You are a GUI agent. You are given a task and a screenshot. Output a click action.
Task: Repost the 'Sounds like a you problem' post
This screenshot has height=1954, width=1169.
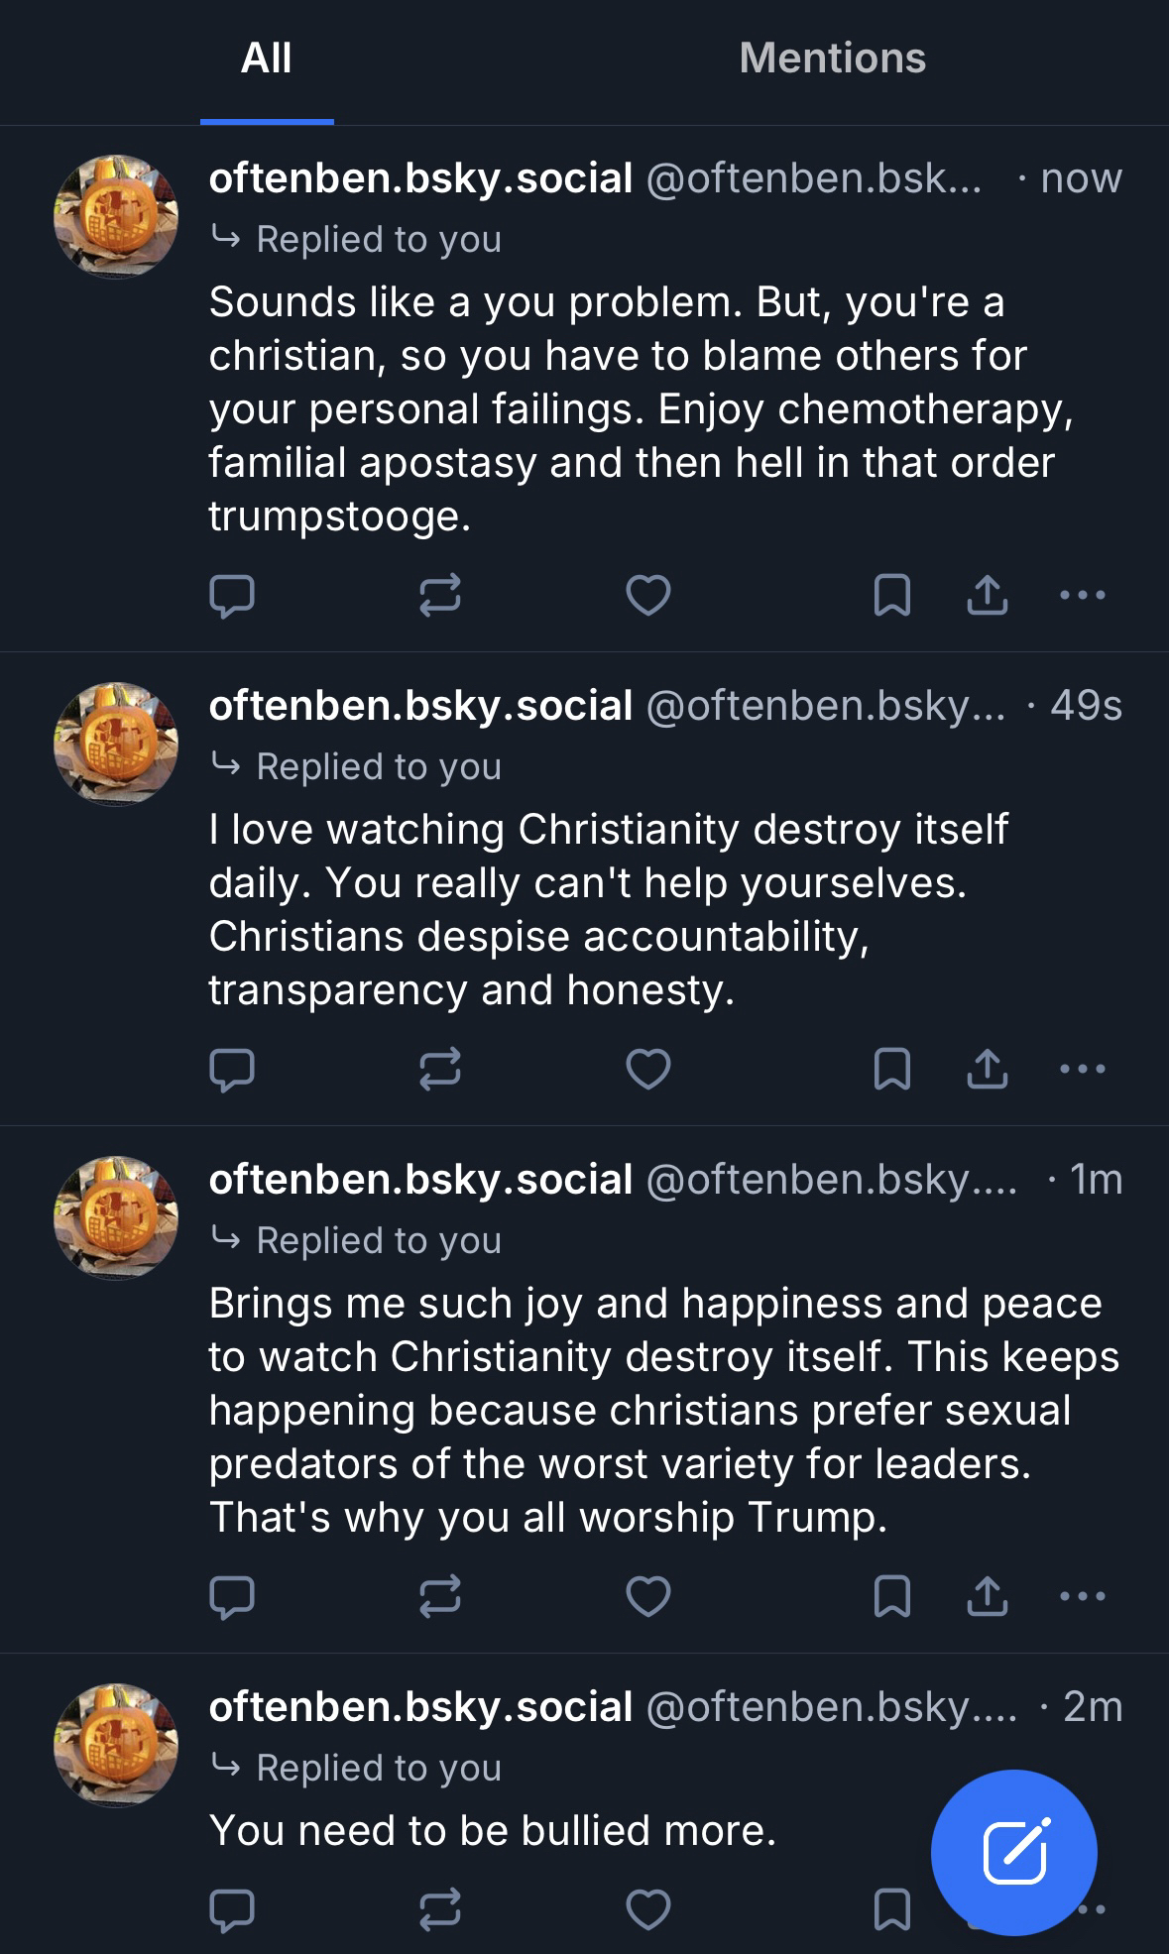tap(439, 596)
